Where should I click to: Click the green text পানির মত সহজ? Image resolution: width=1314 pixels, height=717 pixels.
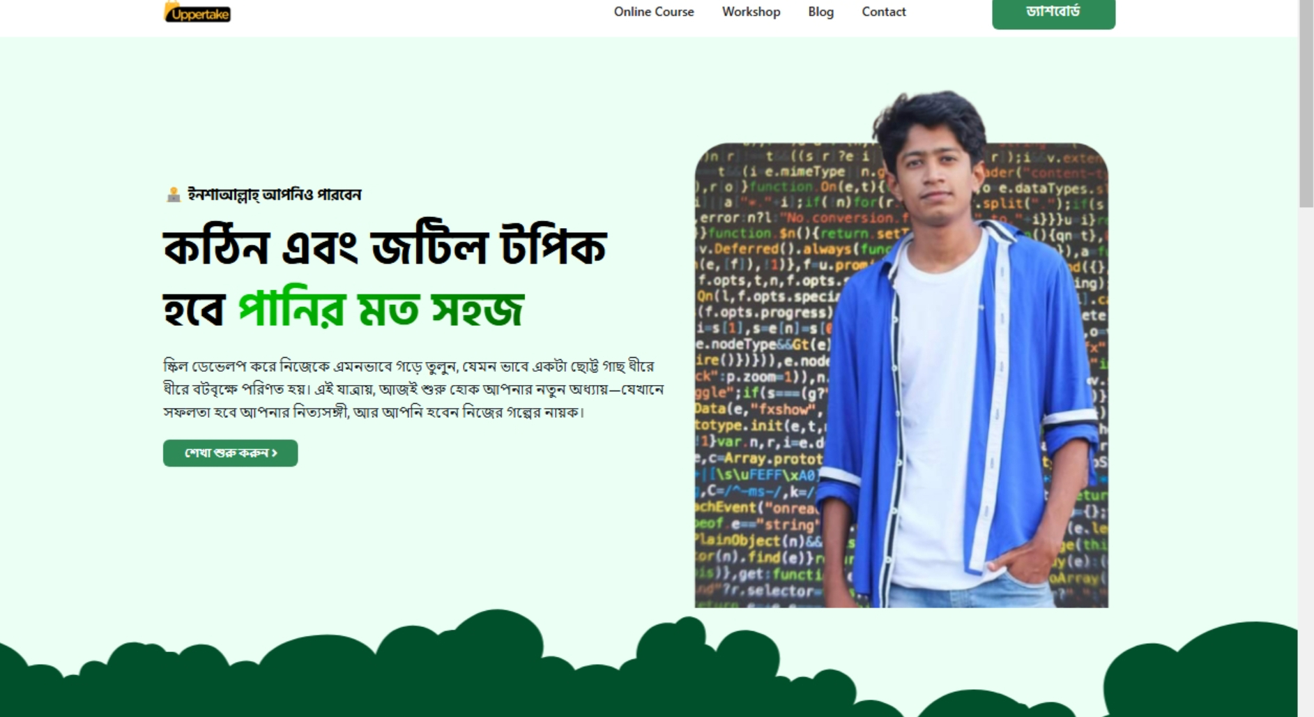coord(381,309)
